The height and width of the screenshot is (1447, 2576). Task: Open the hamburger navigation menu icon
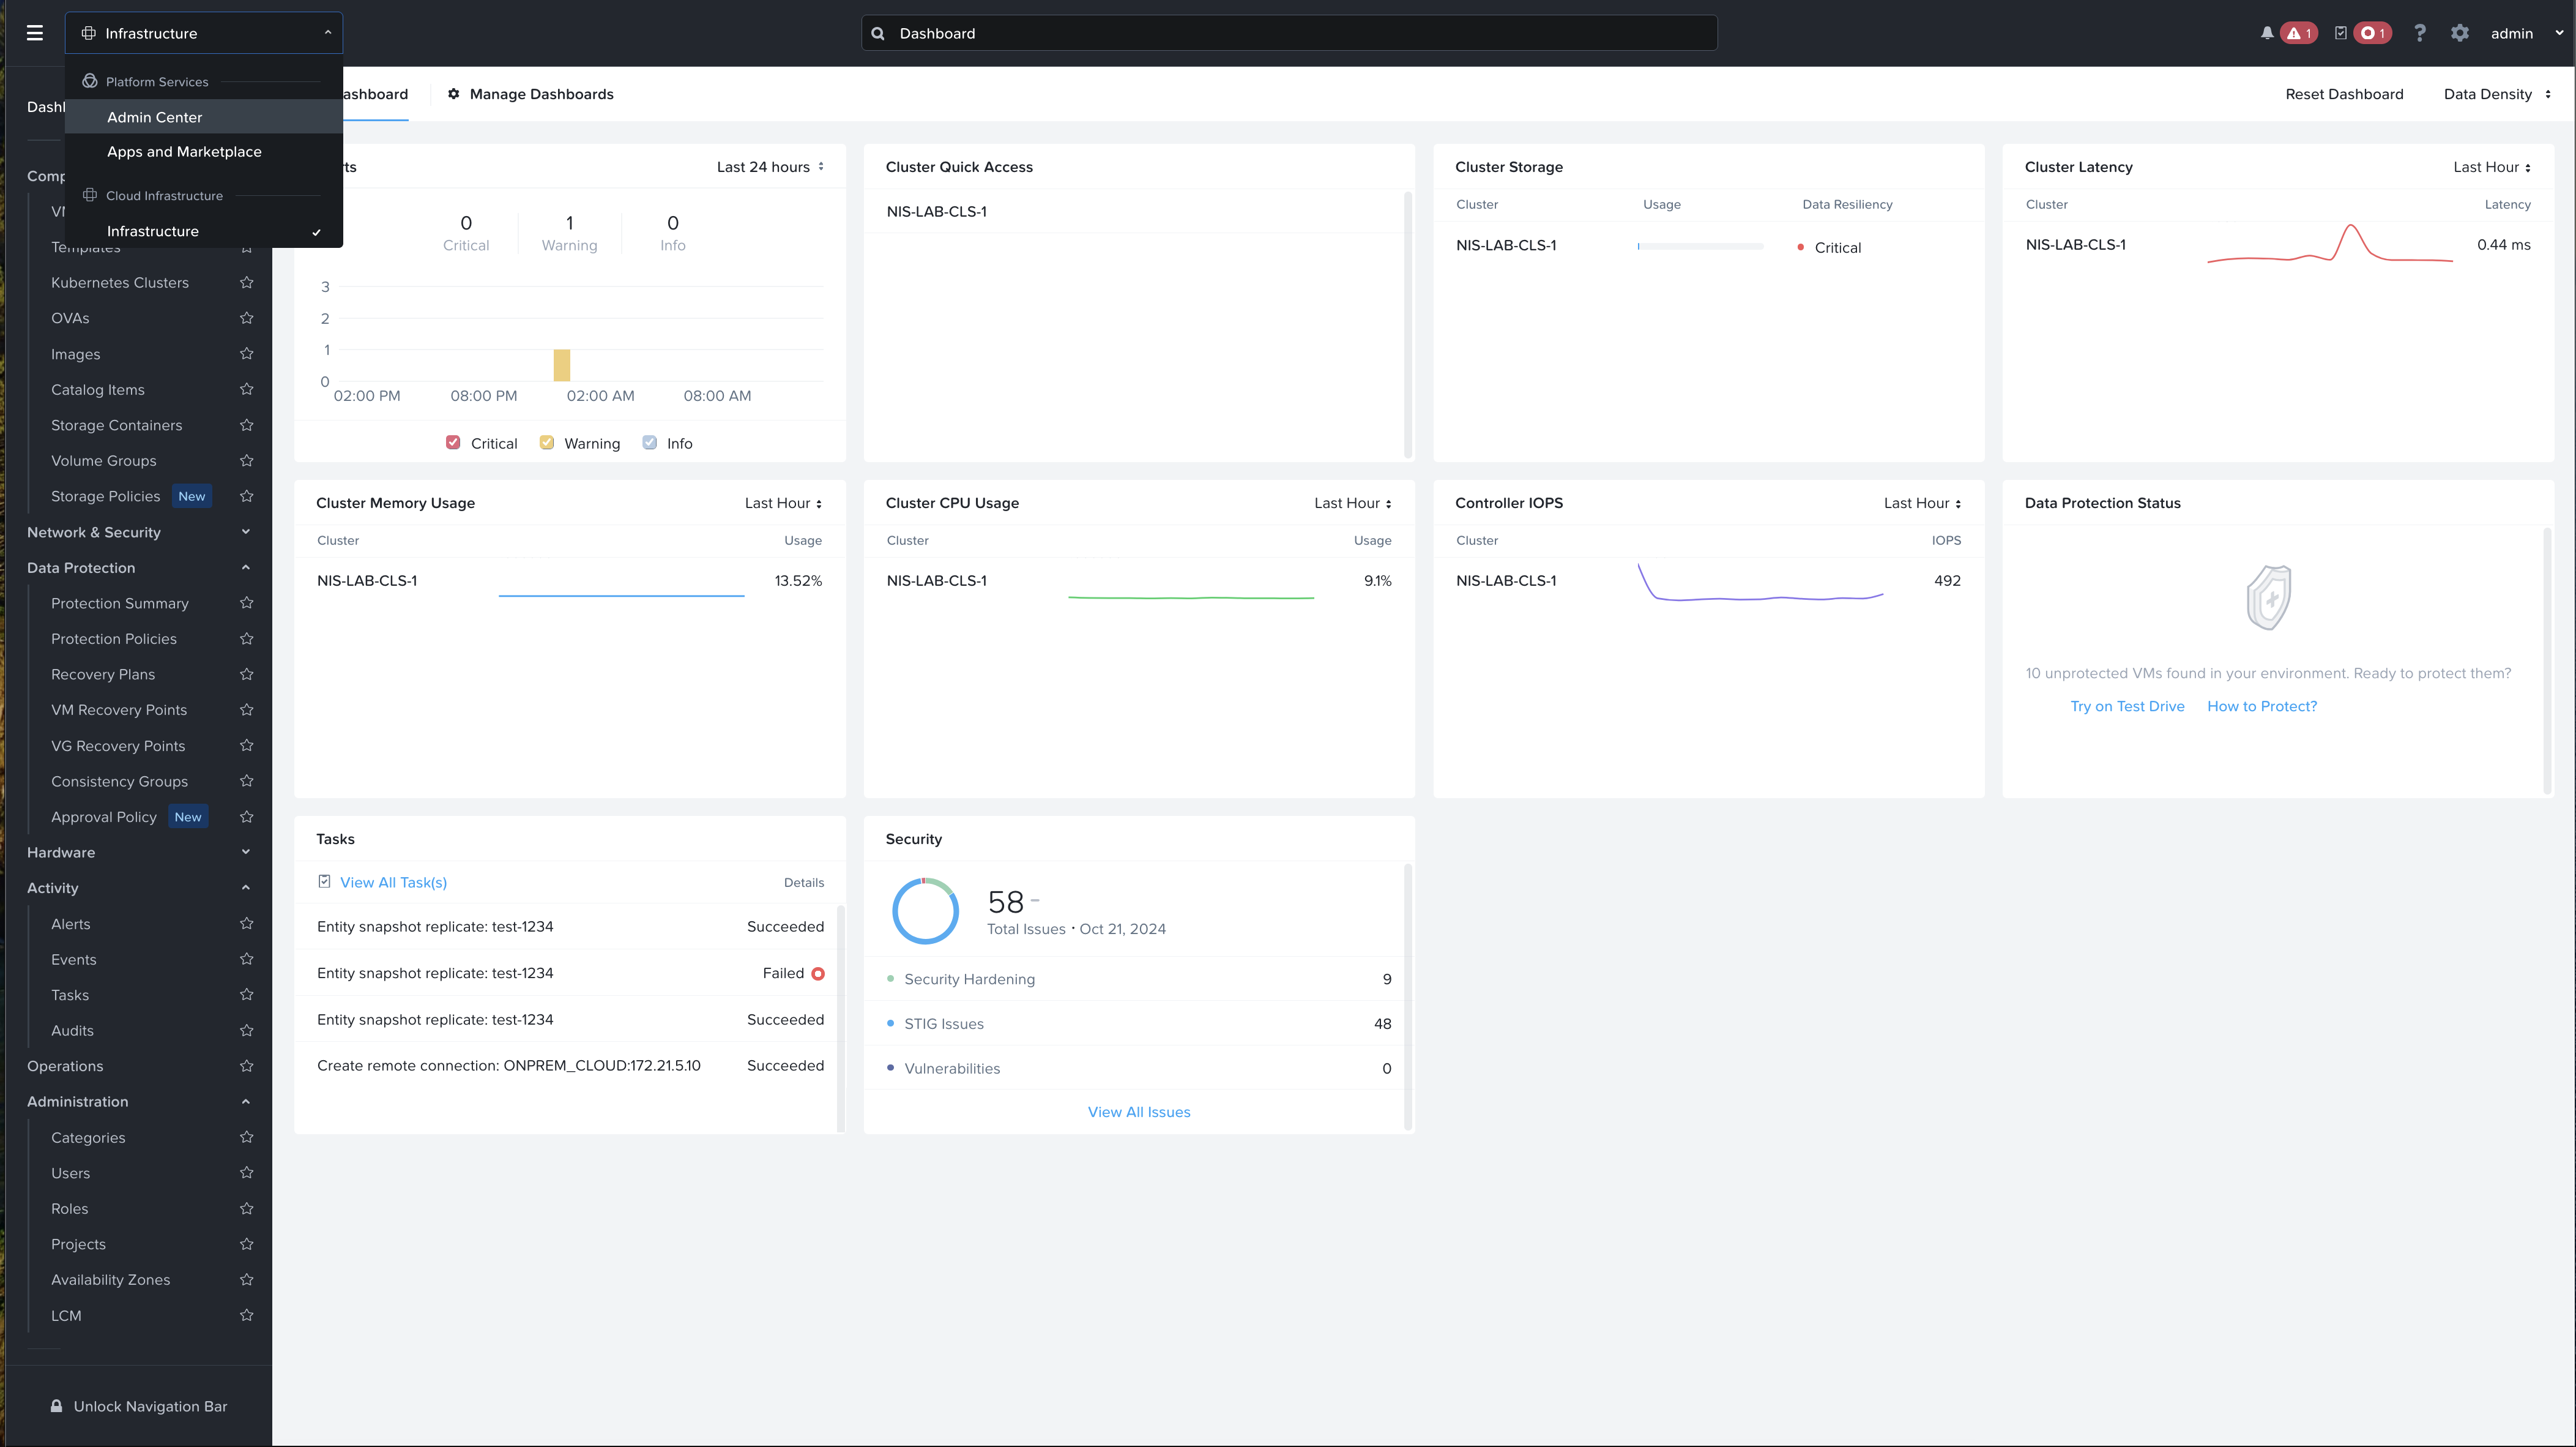pyautogui.click(x=35, y=33)
